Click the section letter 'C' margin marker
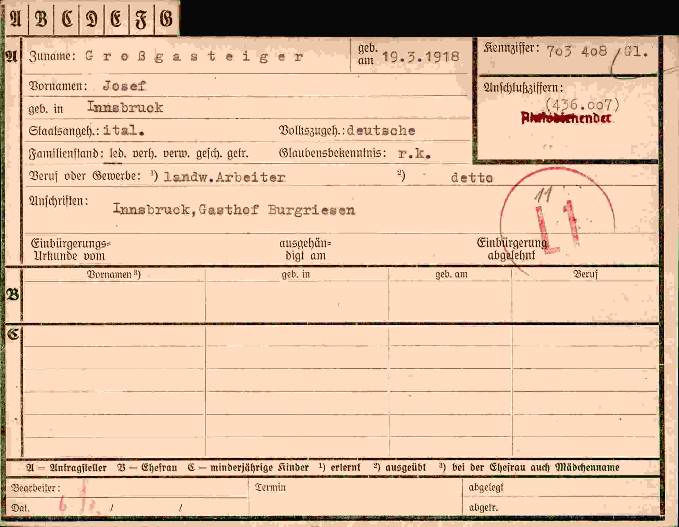Screen dimensions: 679x527 (13, 334)
